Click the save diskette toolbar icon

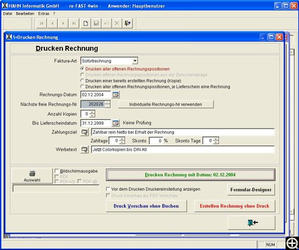[96, 23]
